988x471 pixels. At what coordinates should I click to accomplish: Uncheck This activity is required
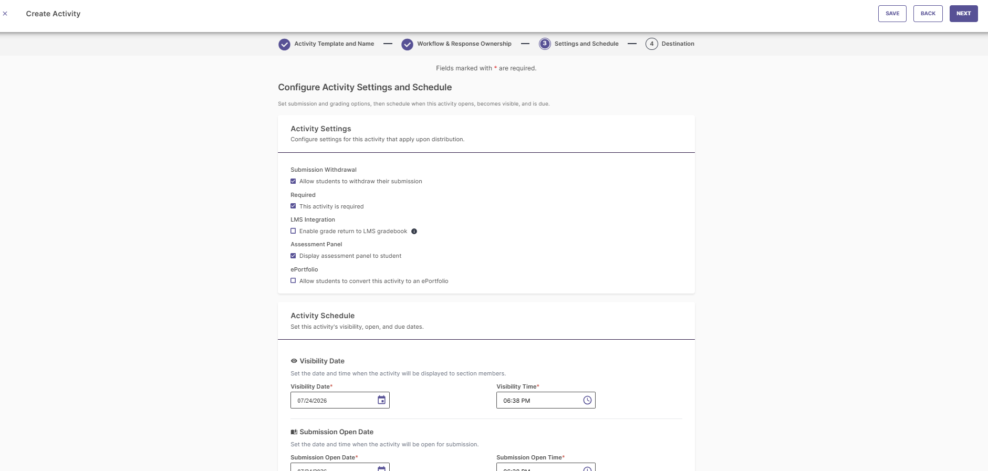[x=293, y=206]
